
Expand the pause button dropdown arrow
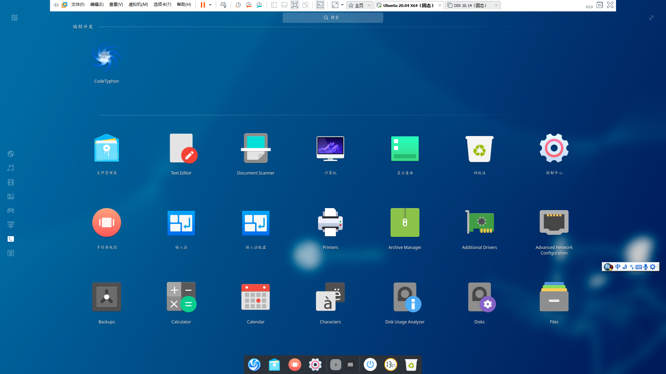click(x=210, y=5)
